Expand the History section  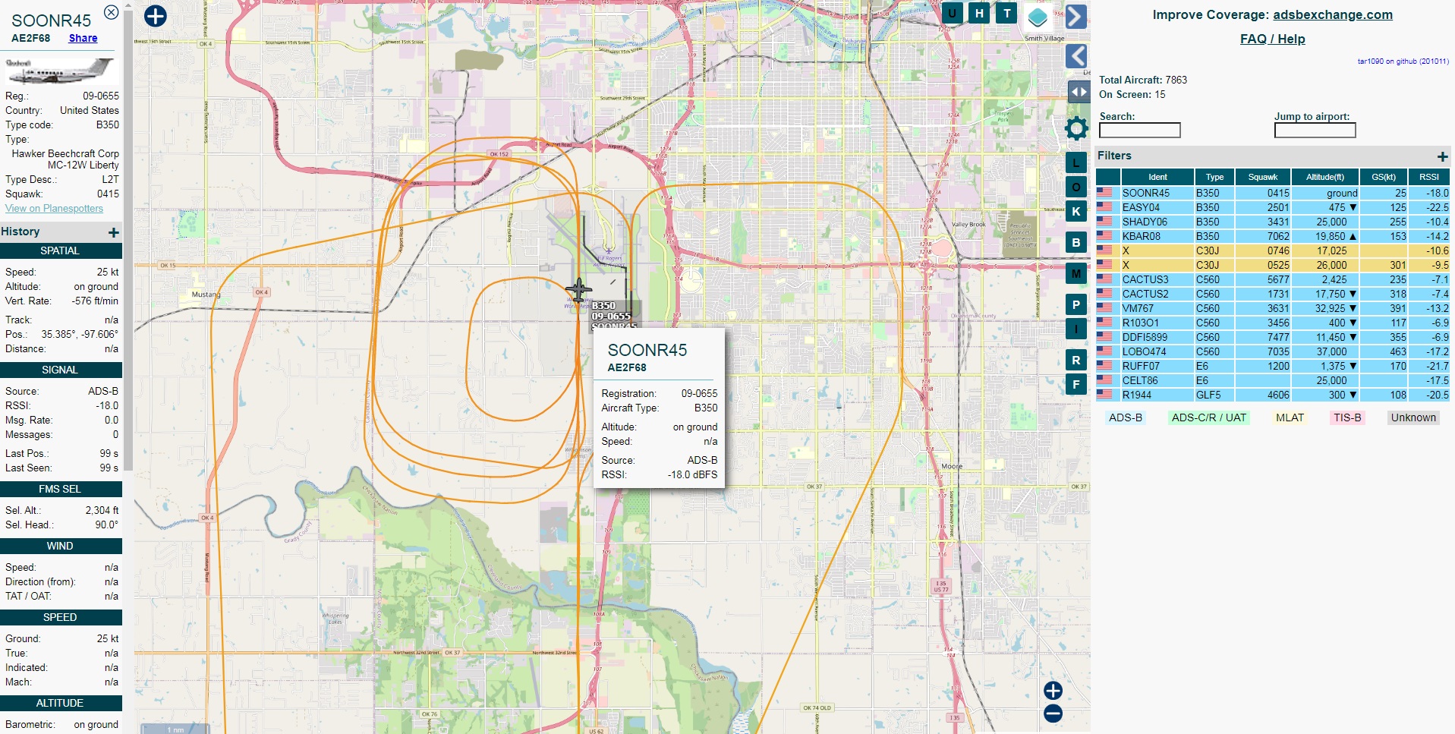point(113,232)
